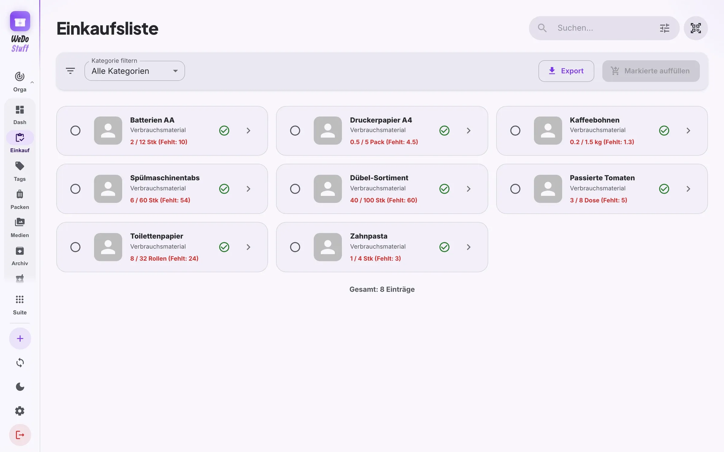
Task: Select the Kaffeebohnen radio circle
Action: click(x=515, y=130)
